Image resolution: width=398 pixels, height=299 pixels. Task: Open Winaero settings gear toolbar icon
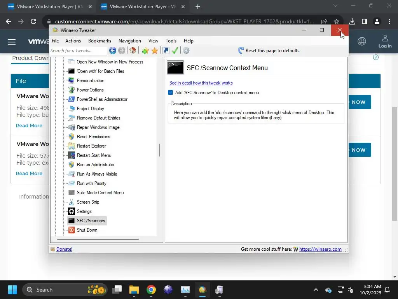click(x=186, y=51)
